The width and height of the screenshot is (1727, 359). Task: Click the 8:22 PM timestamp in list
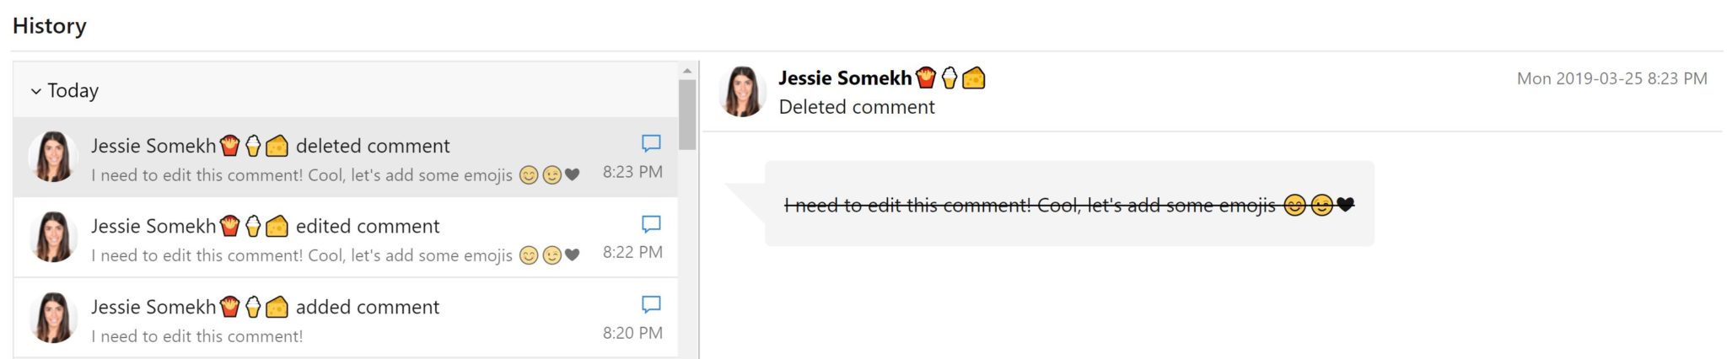click(632, 252)
